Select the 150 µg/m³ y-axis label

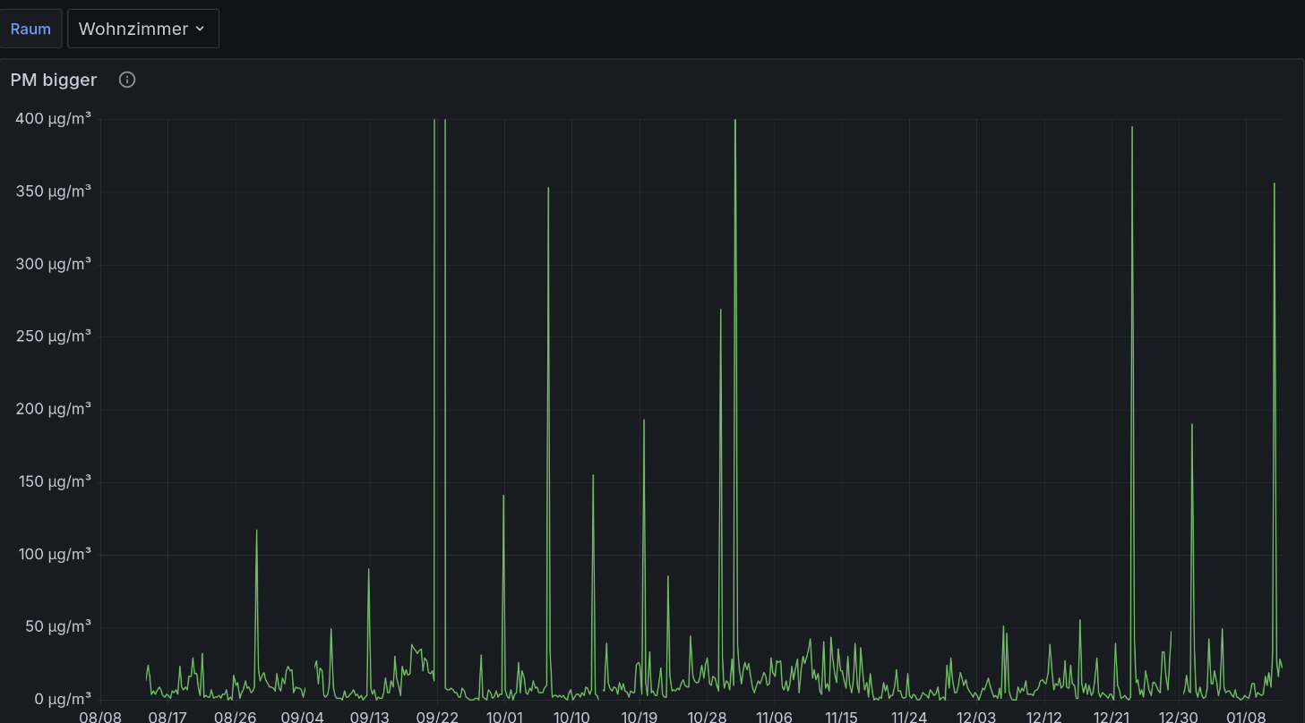(54, 481)
